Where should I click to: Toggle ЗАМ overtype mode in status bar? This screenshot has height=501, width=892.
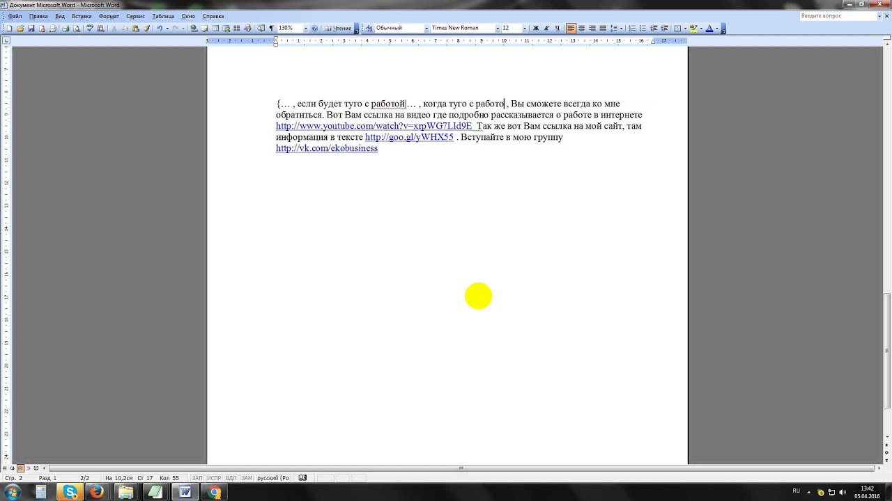[x=247, y=478]
